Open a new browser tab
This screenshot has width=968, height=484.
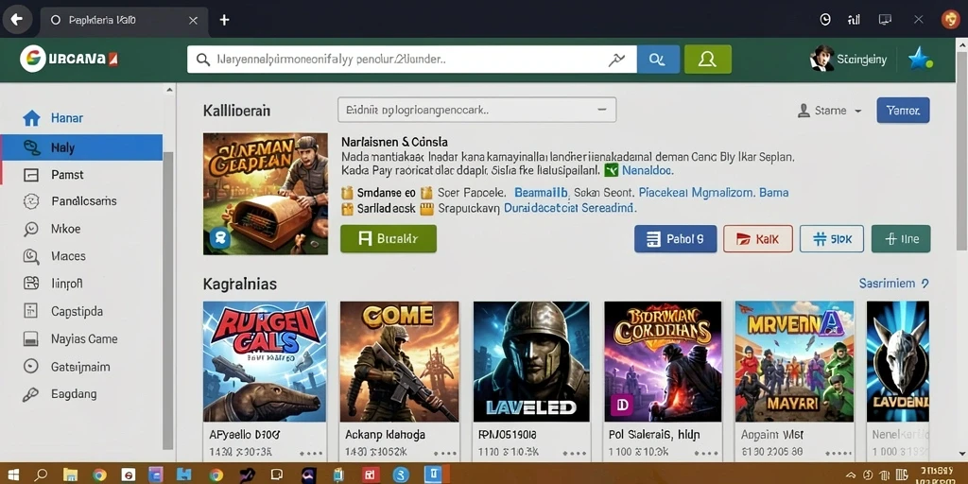pos(224,20)
